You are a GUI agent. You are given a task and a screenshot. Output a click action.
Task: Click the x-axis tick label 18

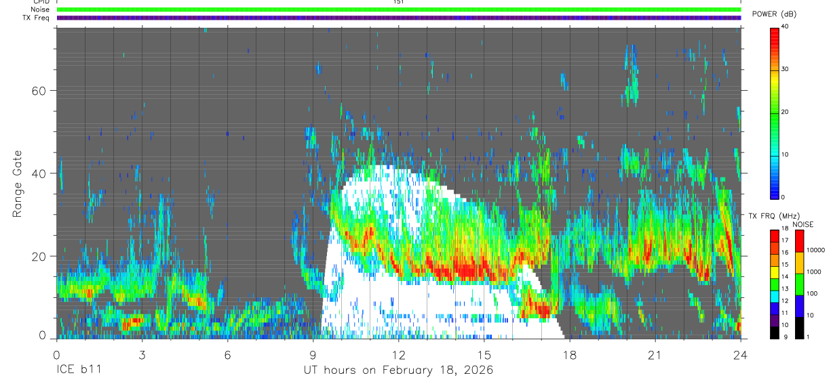tap(570, 354)
